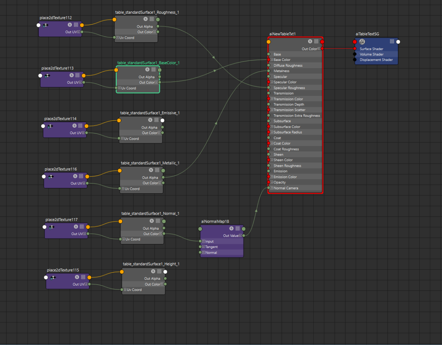442x345 pixels.
Task: Click the Input port on aiNormalMap18
Action: click(200, 242)
